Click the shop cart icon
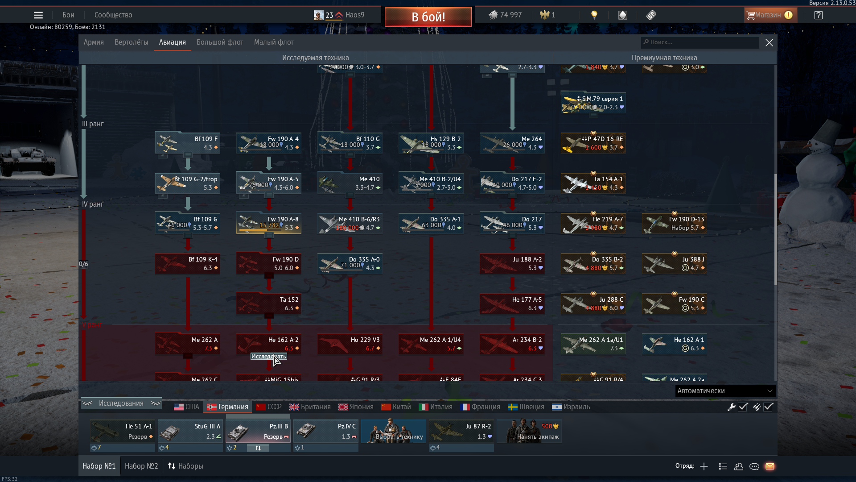Image resolution: width=856 pixels, height=482 pixels. pyautogui.click(x=750, y=15)
